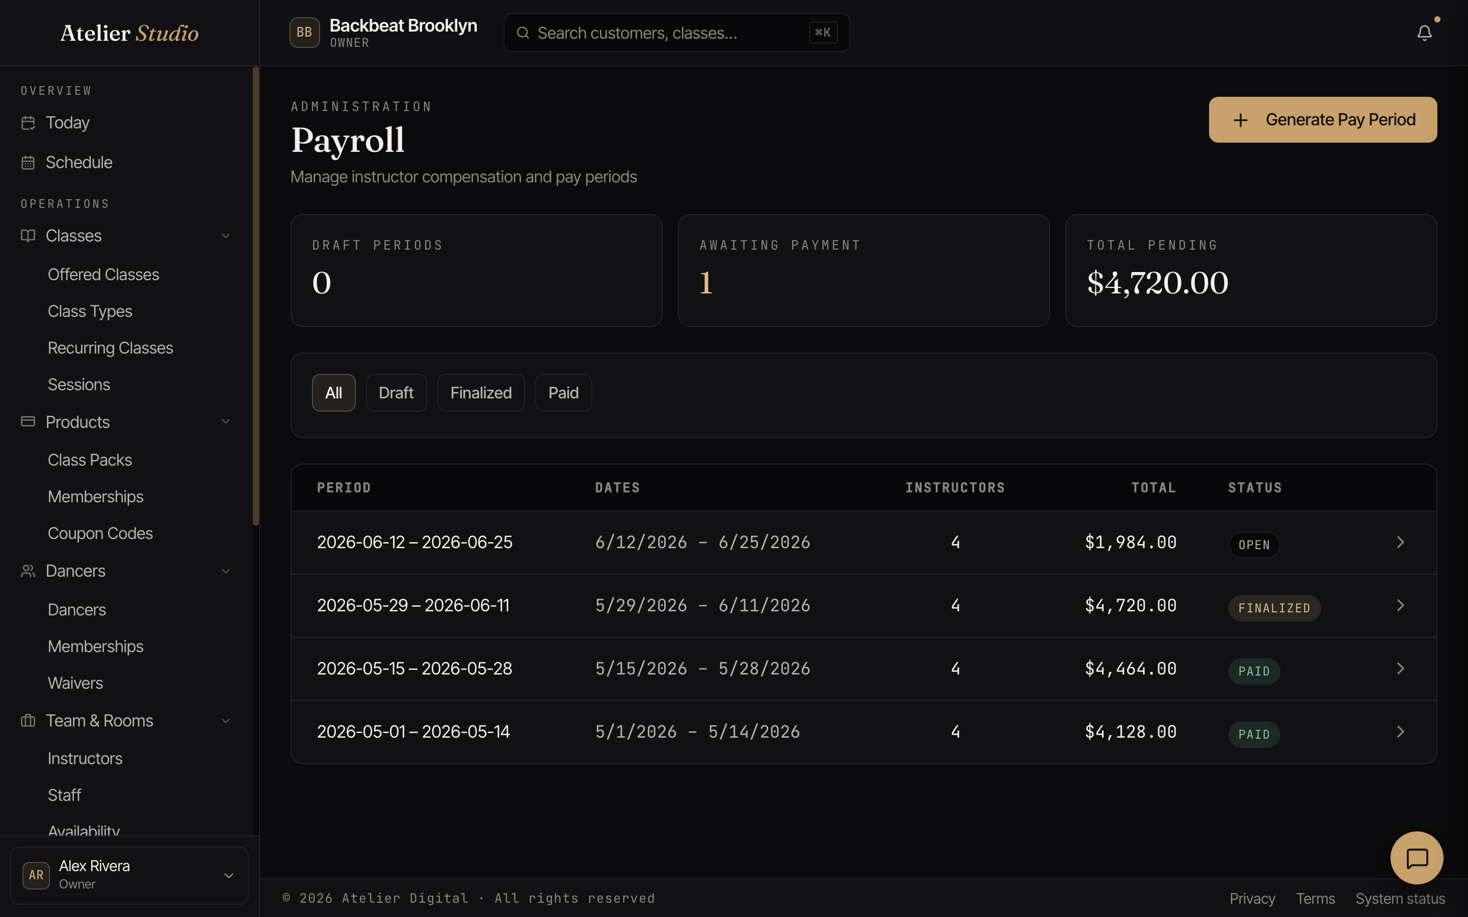1468x917 pixels.
Task: Select the All filter tab
Action: point(334,393)
